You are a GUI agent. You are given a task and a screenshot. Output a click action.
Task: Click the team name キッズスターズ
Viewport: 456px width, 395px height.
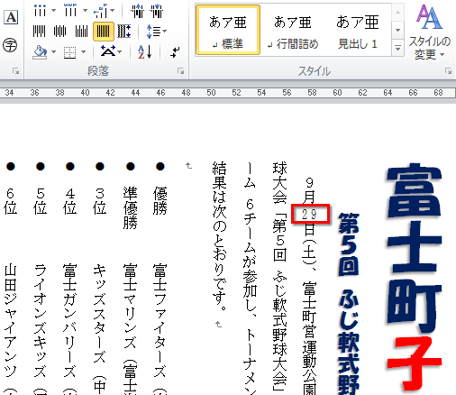pos(100,313)
